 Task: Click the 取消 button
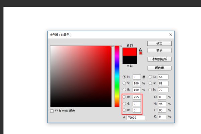click(159, 50)
